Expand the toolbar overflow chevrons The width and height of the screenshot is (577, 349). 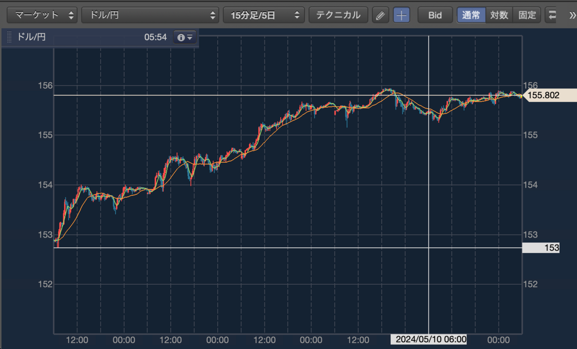[572, 15]
